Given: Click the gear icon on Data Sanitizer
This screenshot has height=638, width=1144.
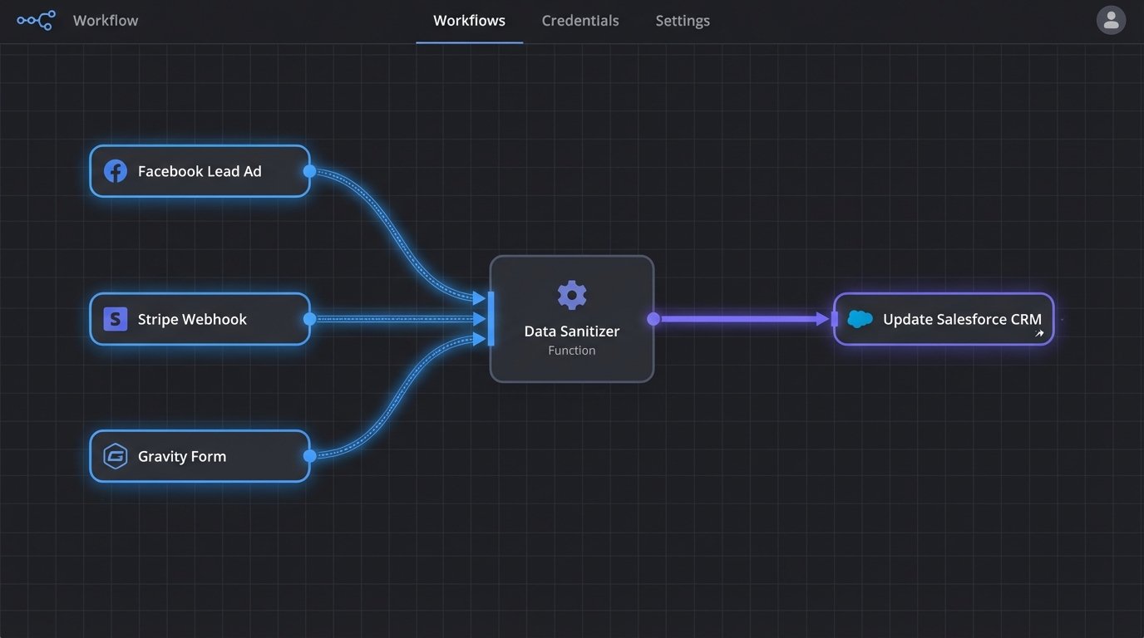Looking at the screenshot, I should (571, 294).
